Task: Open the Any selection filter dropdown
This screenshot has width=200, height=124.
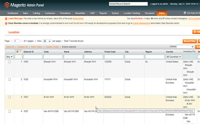Action: coord(9,57)
